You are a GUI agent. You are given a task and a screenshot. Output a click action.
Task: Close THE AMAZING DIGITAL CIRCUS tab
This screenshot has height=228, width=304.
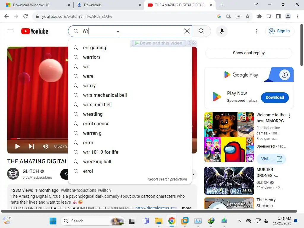[x=211, y=5]
